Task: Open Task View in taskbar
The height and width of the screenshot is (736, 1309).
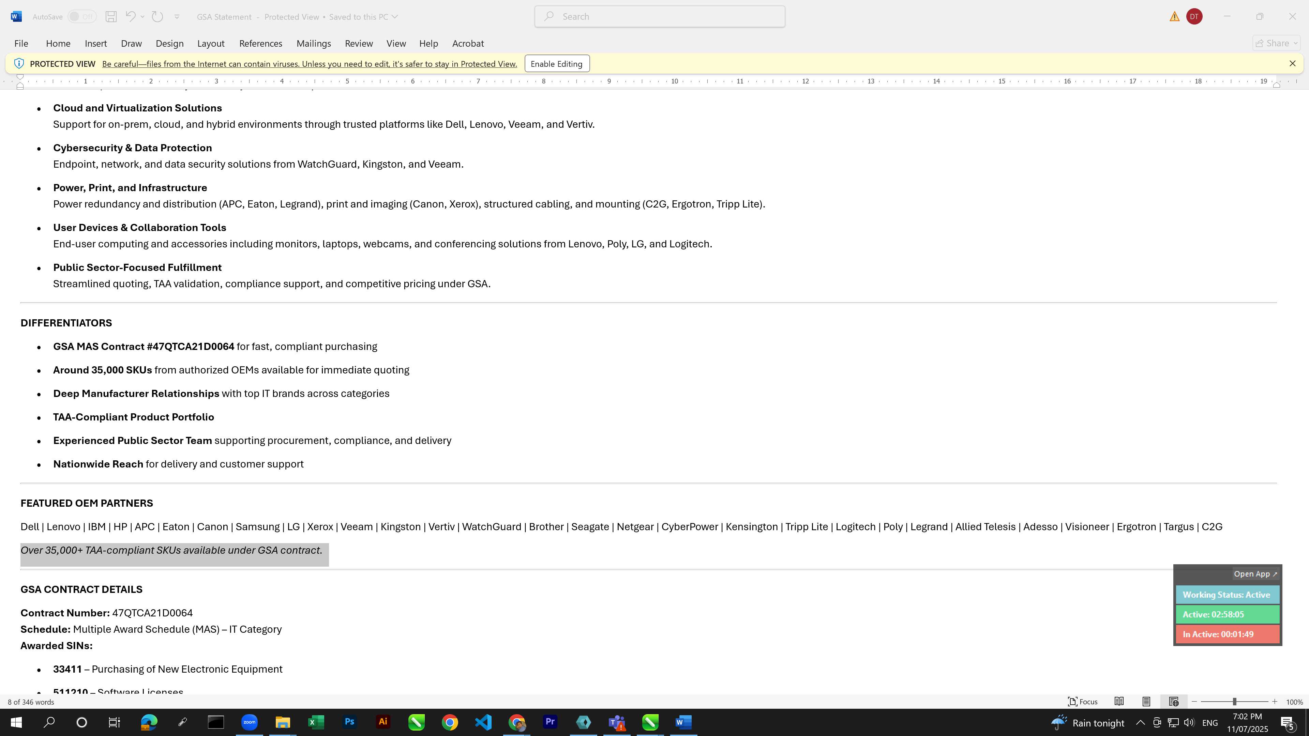Action: point(115,722)
